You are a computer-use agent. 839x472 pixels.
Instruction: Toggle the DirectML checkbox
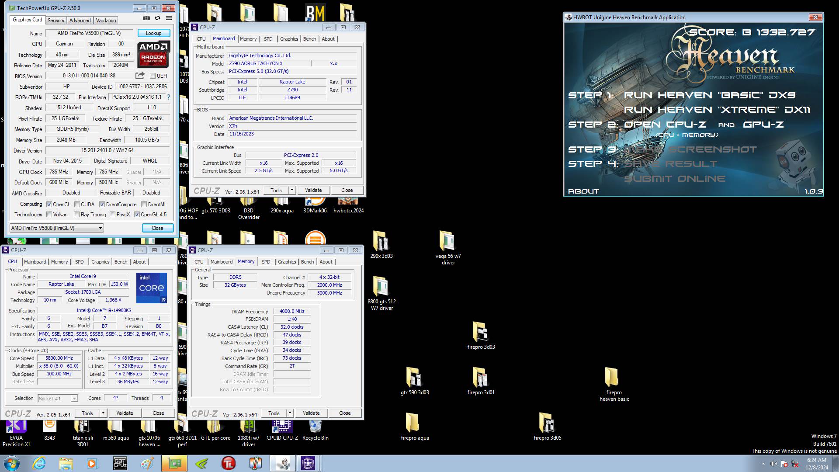(x=144, y=205)
